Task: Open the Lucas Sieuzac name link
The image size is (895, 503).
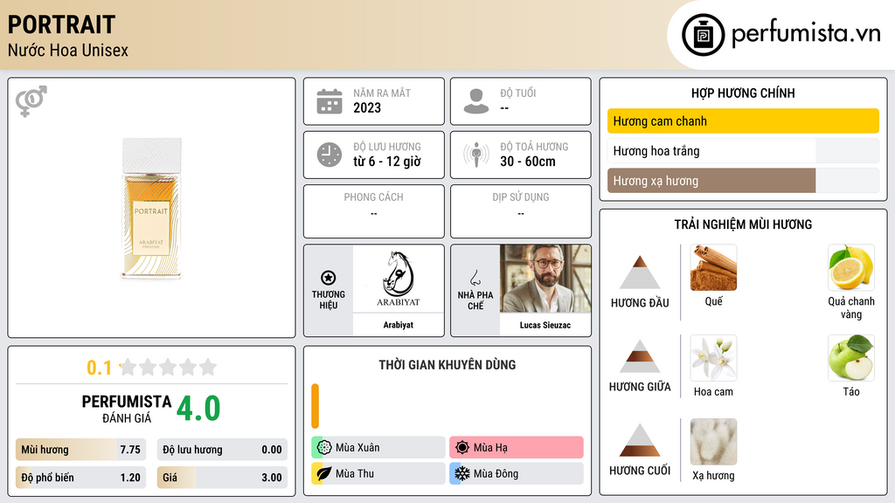Action: click(545, 325)
